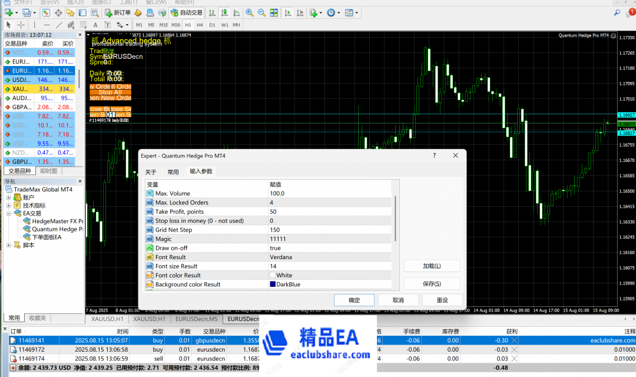Image resolution: width=636 pixels, height=377 pixels.
Task: Expand the 脚本 scripts tree node
Action: coord(9,245)
